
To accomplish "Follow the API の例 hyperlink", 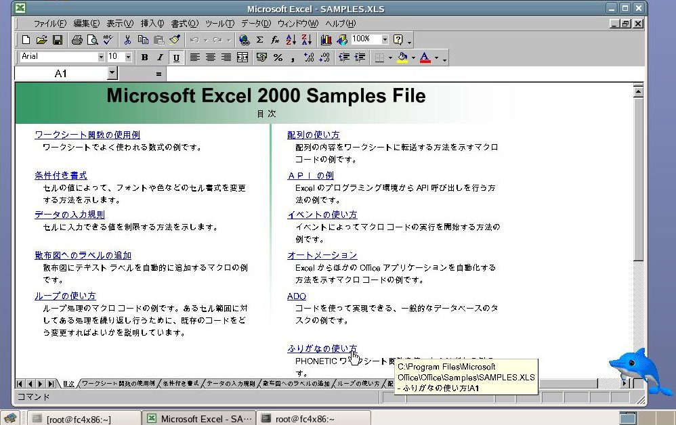I will point(310,176).
